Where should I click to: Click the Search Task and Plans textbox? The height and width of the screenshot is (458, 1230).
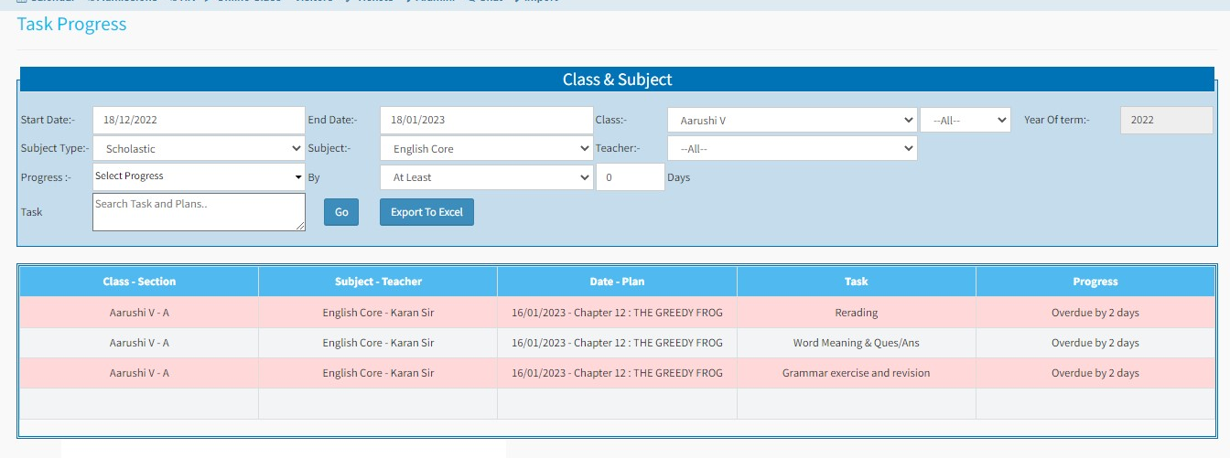198,211
